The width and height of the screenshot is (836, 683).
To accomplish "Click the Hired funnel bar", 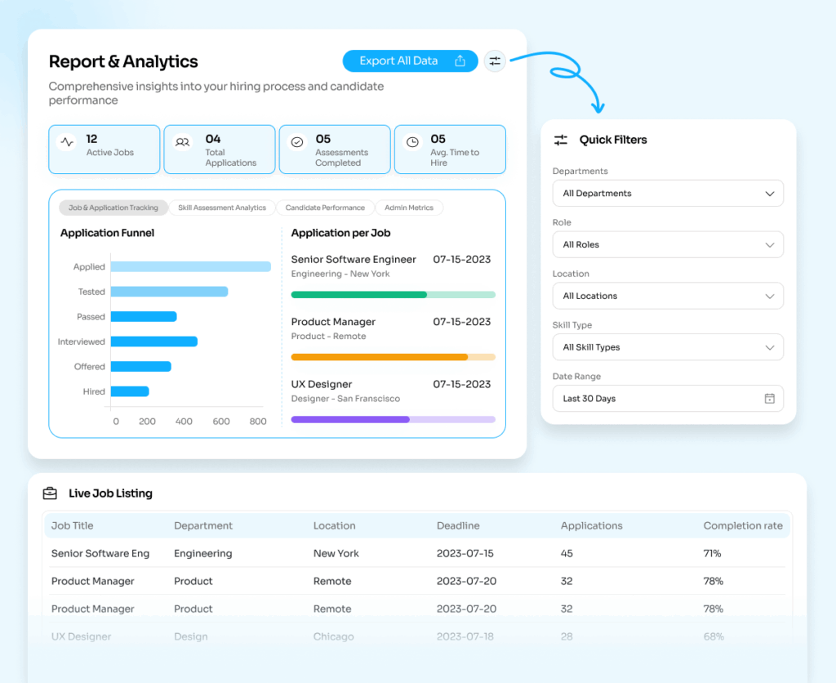I will coord(130,391).
